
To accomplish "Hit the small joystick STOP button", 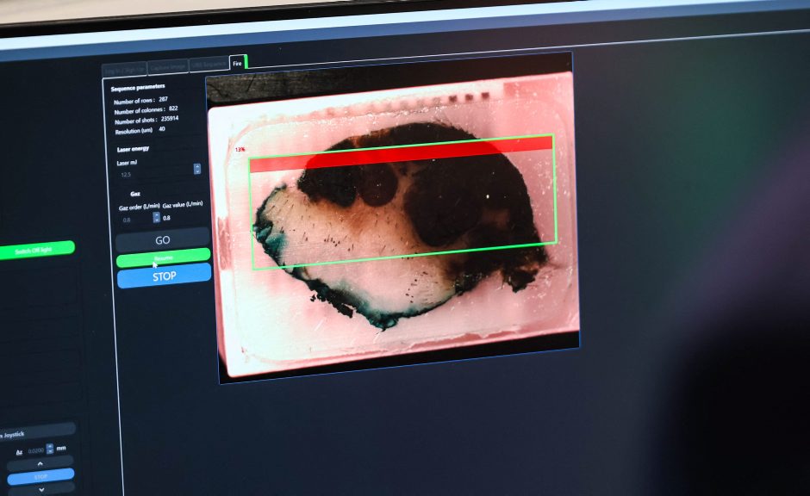I will (x=40, y=474).
